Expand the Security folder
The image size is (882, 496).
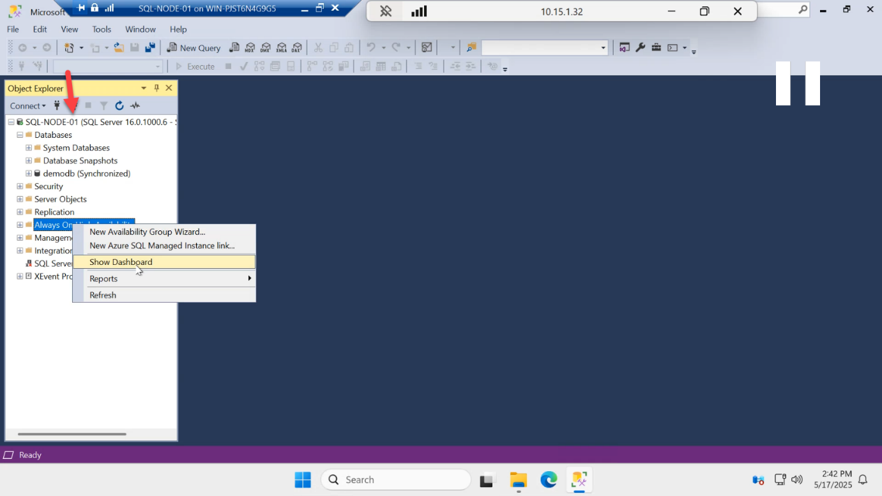click(x=20, y=186)
